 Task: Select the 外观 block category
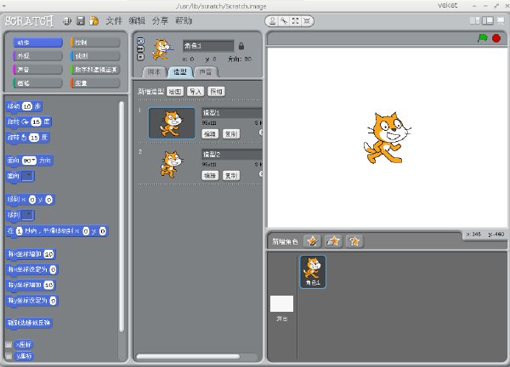pyautogui.click(x=37, y=56)
